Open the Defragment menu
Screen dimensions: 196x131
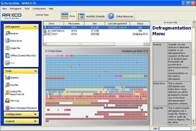click(x=15, y=8)
